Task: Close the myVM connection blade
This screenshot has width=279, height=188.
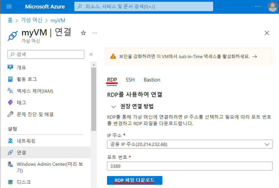Action: 267,33
